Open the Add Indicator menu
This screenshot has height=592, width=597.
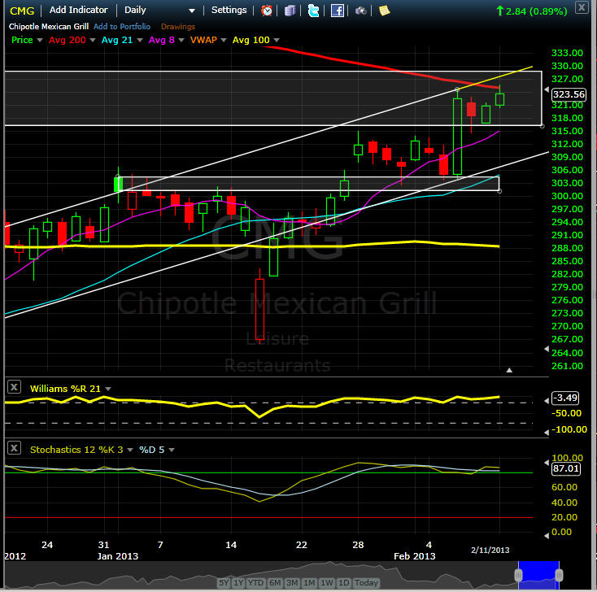[x=78, y=10]
